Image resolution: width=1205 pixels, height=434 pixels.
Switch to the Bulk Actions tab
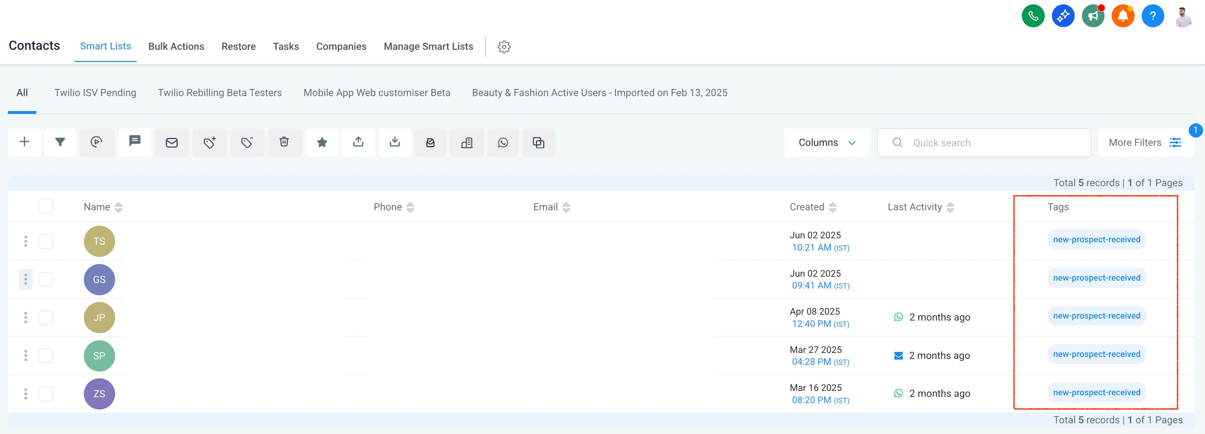click(x=176, y=46)
